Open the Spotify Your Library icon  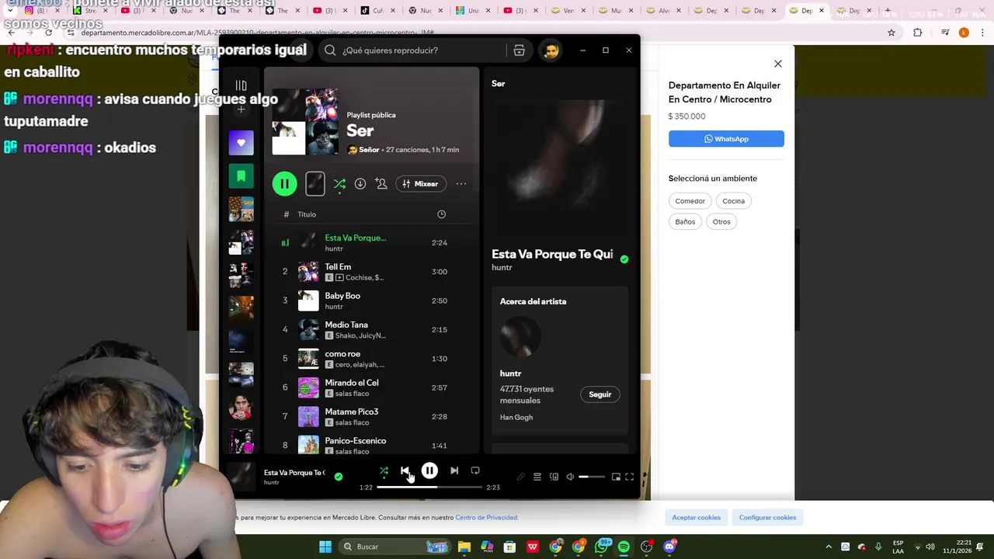tap(241, 85)
